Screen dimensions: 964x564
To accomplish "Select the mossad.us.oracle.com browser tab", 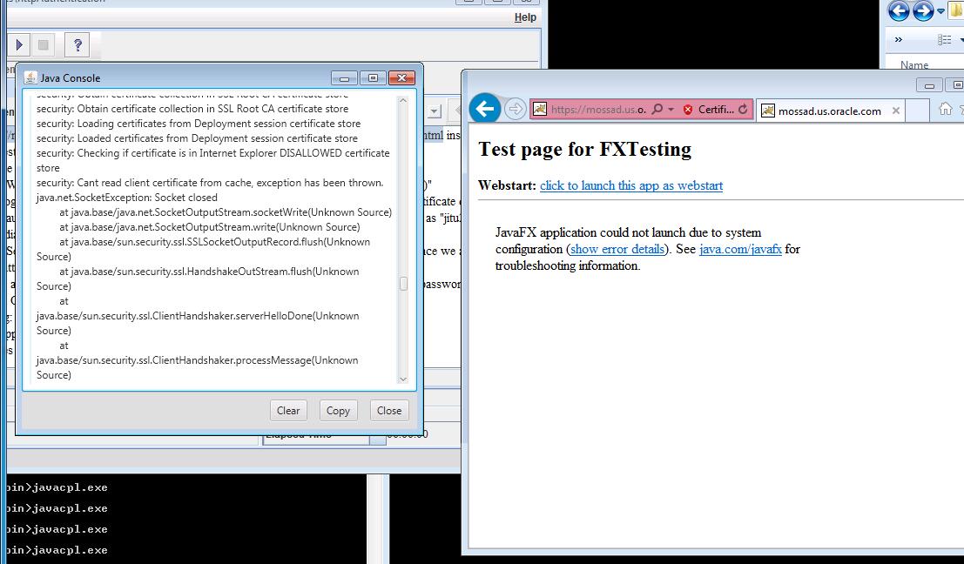I will 829,111.
